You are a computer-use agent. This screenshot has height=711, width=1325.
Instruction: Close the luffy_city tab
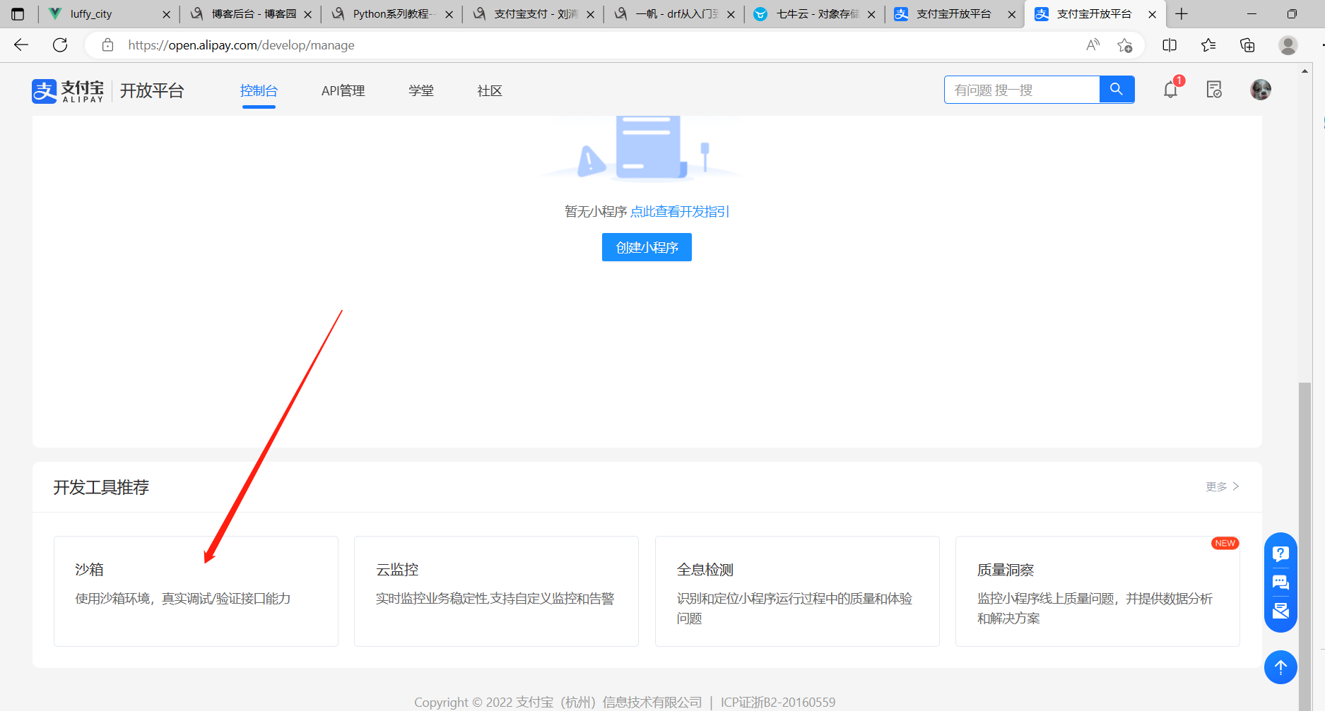tap(167, 14)
